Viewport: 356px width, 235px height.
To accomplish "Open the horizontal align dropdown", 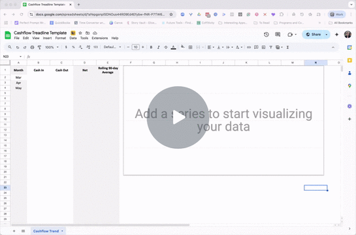I will 211,47.
